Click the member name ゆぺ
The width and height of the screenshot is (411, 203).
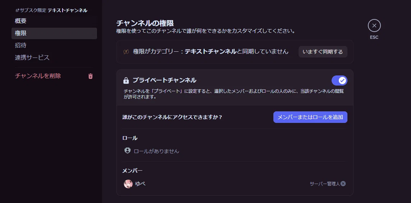(x=140, y=184)
